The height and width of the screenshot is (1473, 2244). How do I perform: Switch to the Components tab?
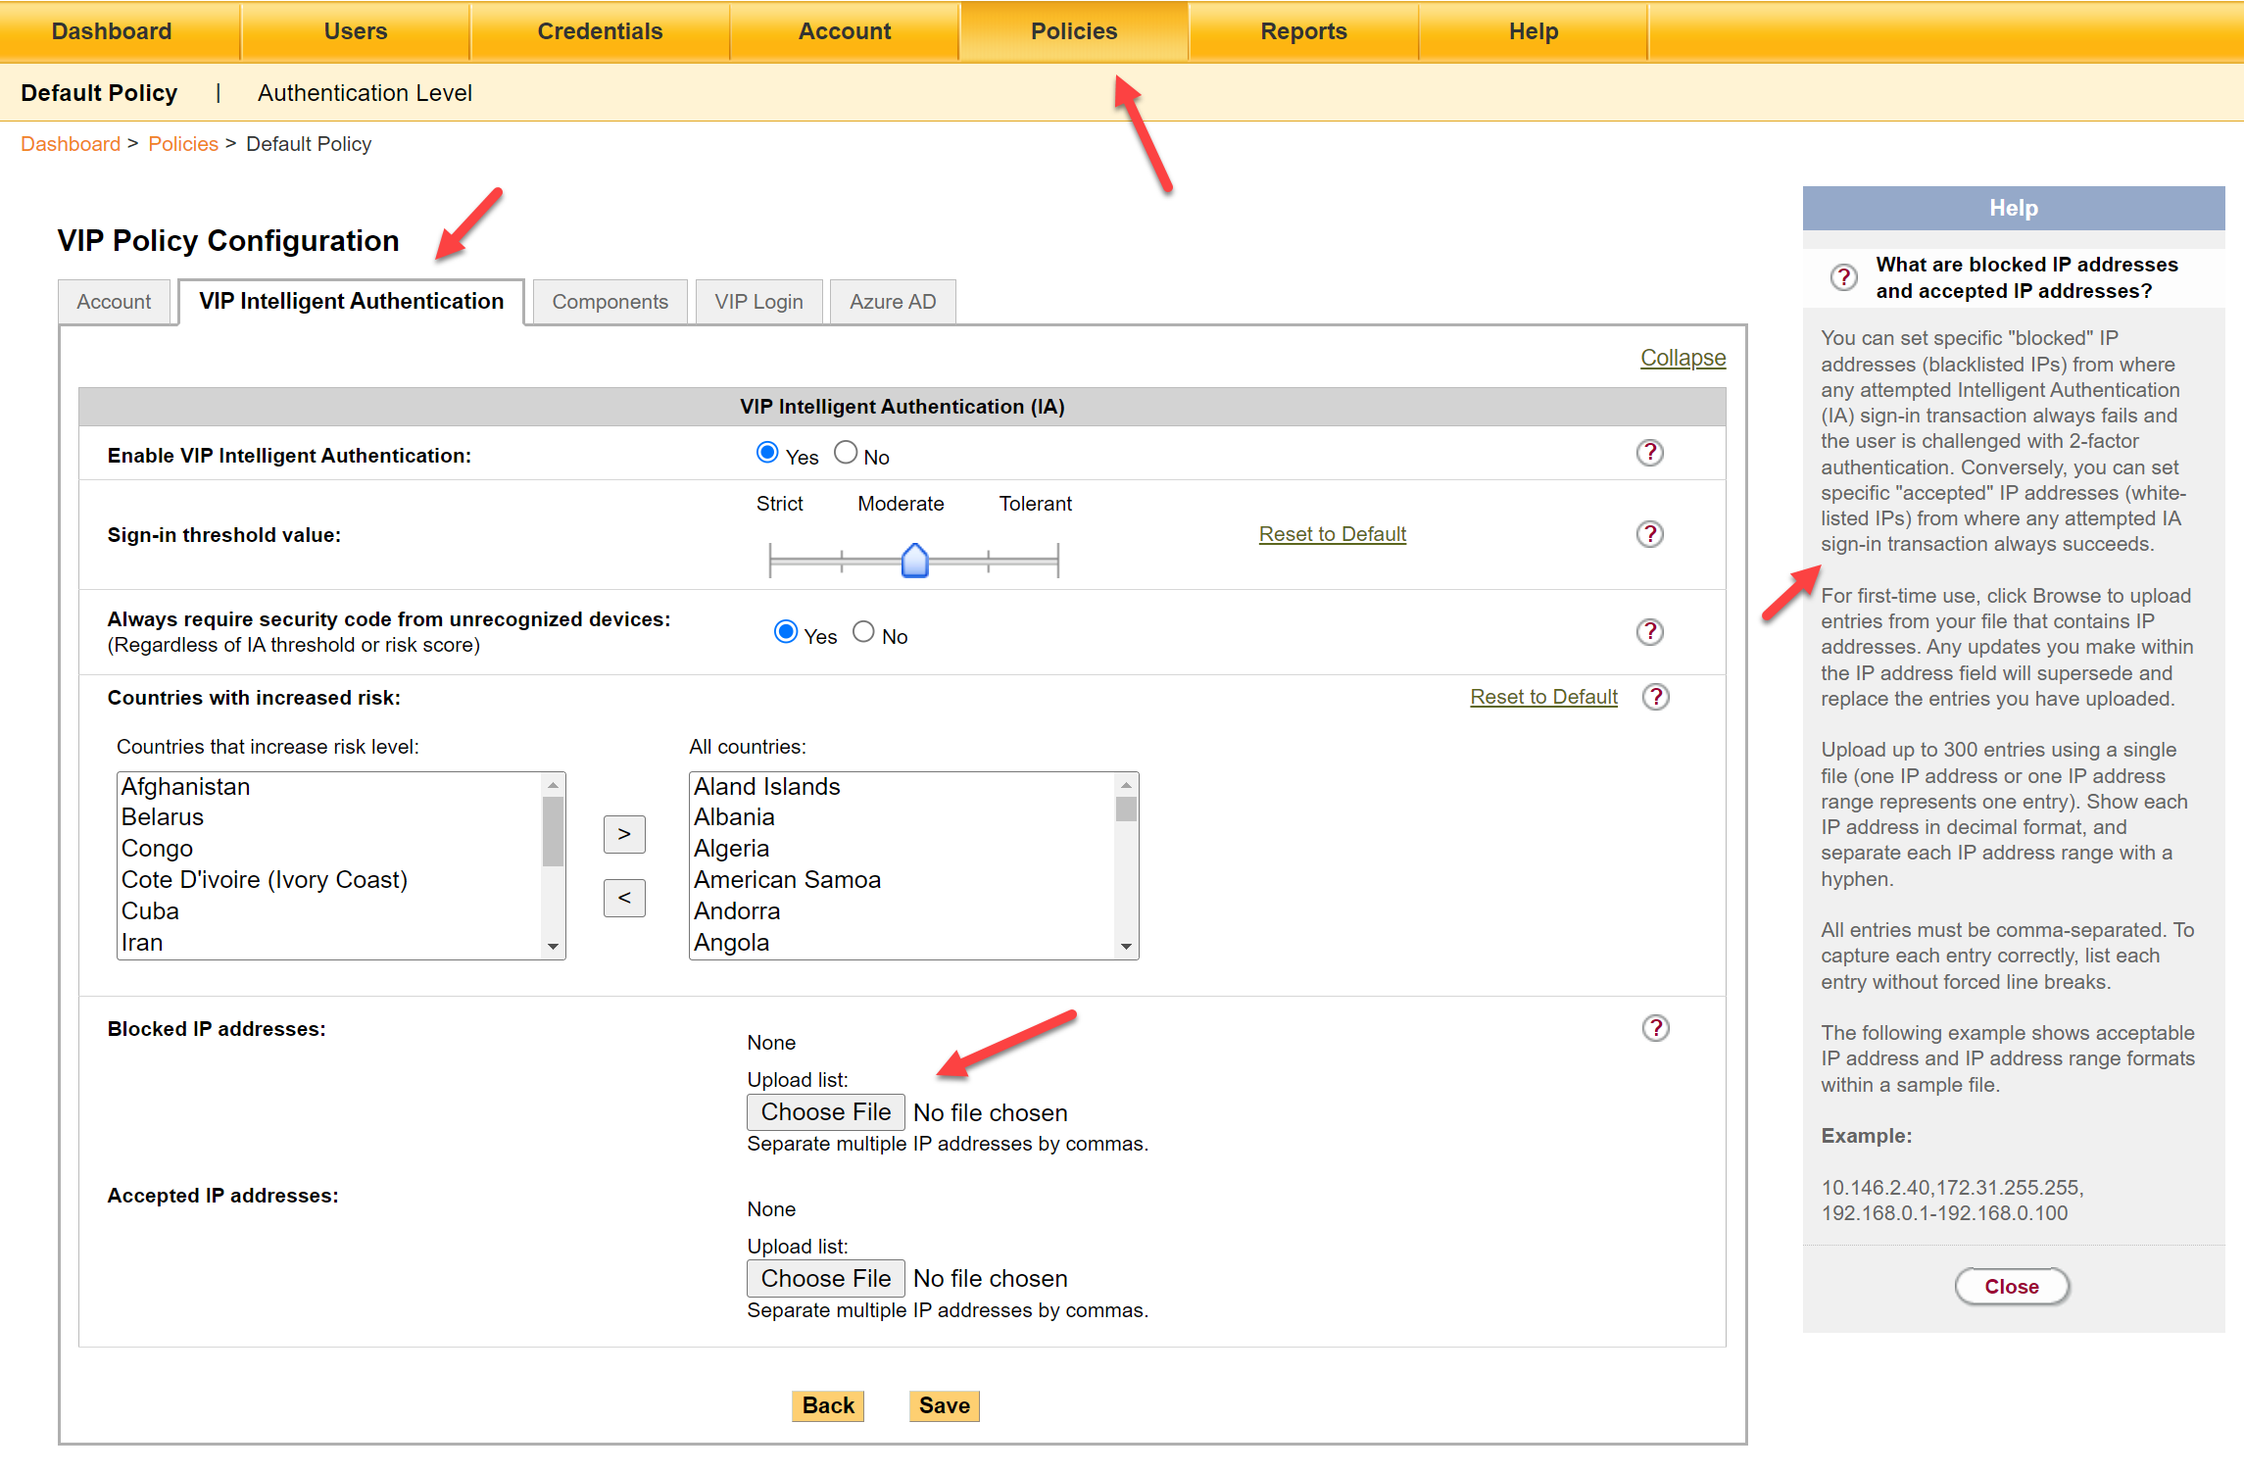(x=610, y=302)
